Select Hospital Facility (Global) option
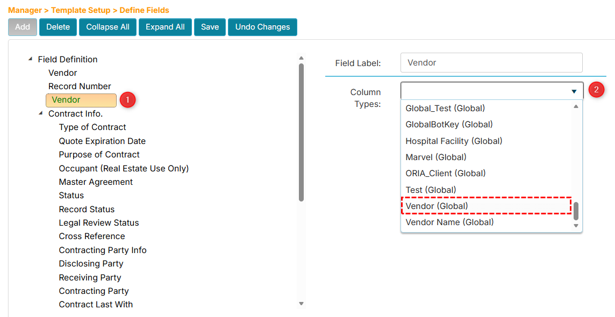Screen dimensions: 615x317 pyautogui.click(x=454, y=141)
